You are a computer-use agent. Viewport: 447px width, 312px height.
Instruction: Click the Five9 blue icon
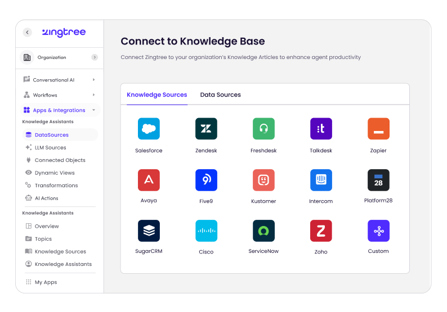click(206, 180)
